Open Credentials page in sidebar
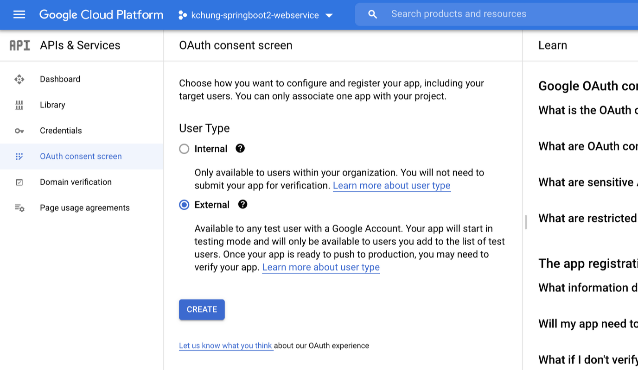638x370 pixels. pyautogui.click(x=82, y=131)
